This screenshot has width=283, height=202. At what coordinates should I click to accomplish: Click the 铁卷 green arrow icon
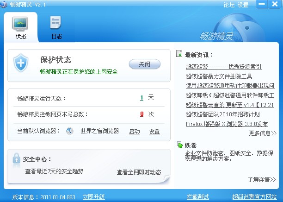[180, 145]
